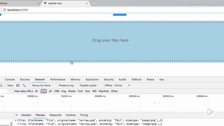Click the search magnifier icon in the Network toolbar
Viewport: 224px width, 126px height.
coord(1,85)
